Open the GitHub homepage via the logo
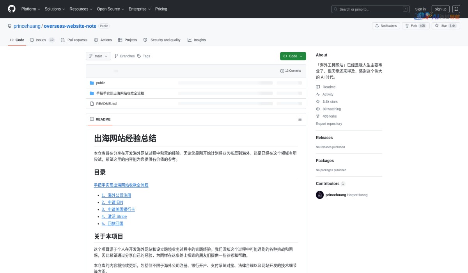Image resolution: width=468 pixels, height=273 pixels. pyautogui.click(x=11, y=9)
